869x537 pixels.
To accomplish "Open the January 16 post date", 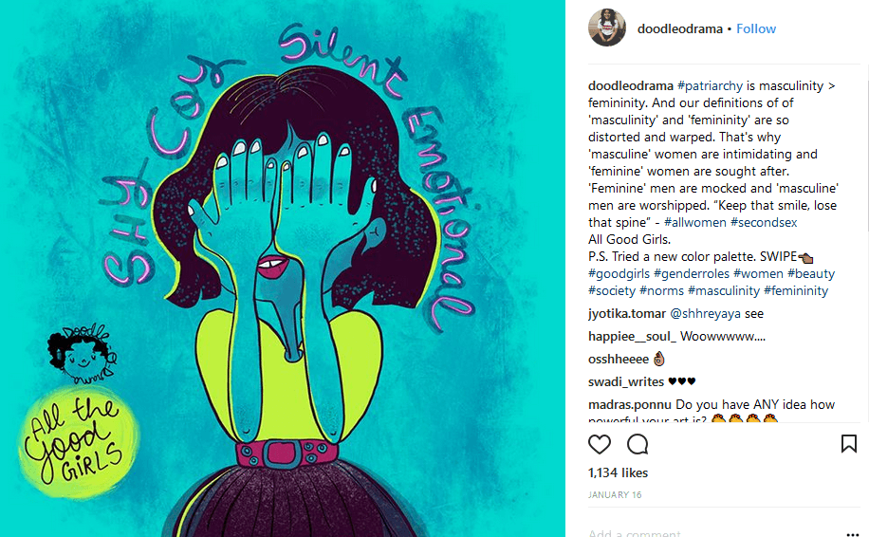I will tap(615, 495).
